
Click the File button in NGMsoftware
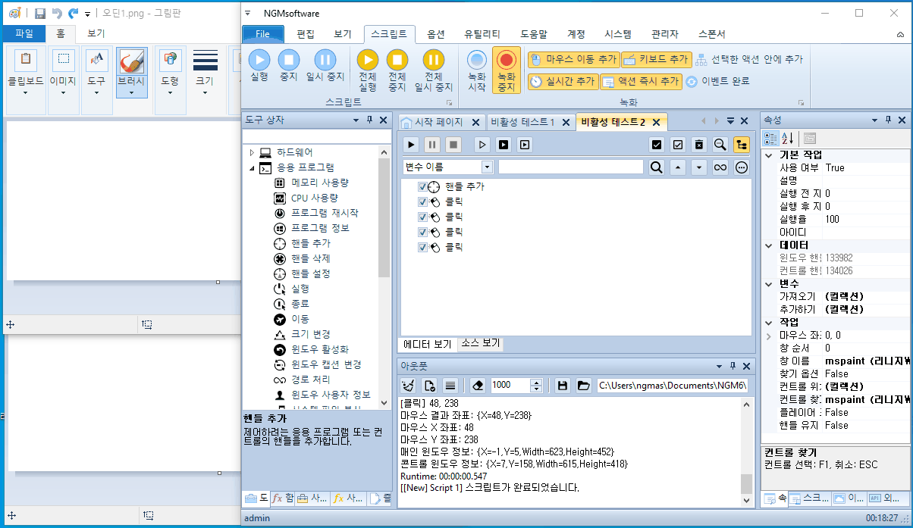[262, 34]
